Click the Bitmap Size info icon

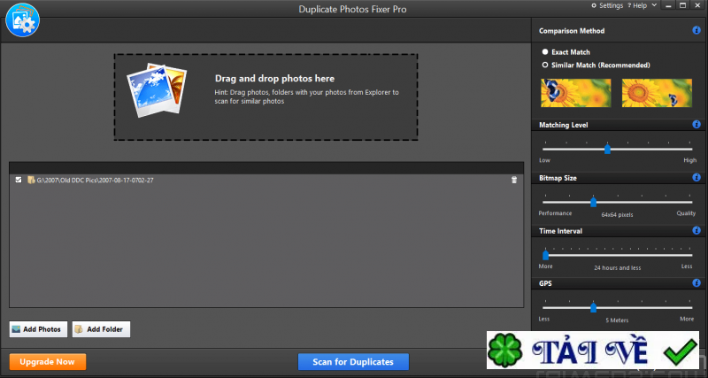(696, 177)
